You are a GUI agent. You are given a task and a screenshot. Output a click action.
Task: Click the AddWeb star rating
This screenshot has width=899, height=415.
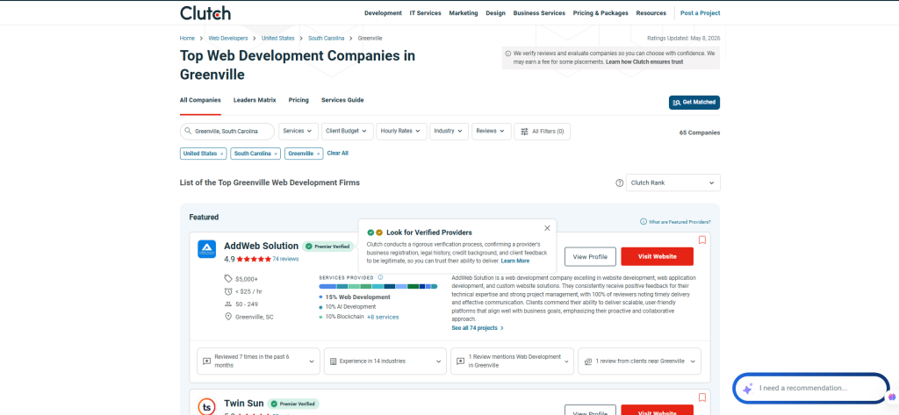point(254,259)
